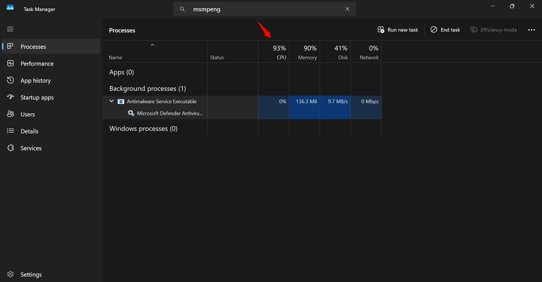The width and height of the screenshot is (542, 282).
Task: Click the 0% CPU cell of Antimalware
Action: pyautogui.click(x=274, y=102)
